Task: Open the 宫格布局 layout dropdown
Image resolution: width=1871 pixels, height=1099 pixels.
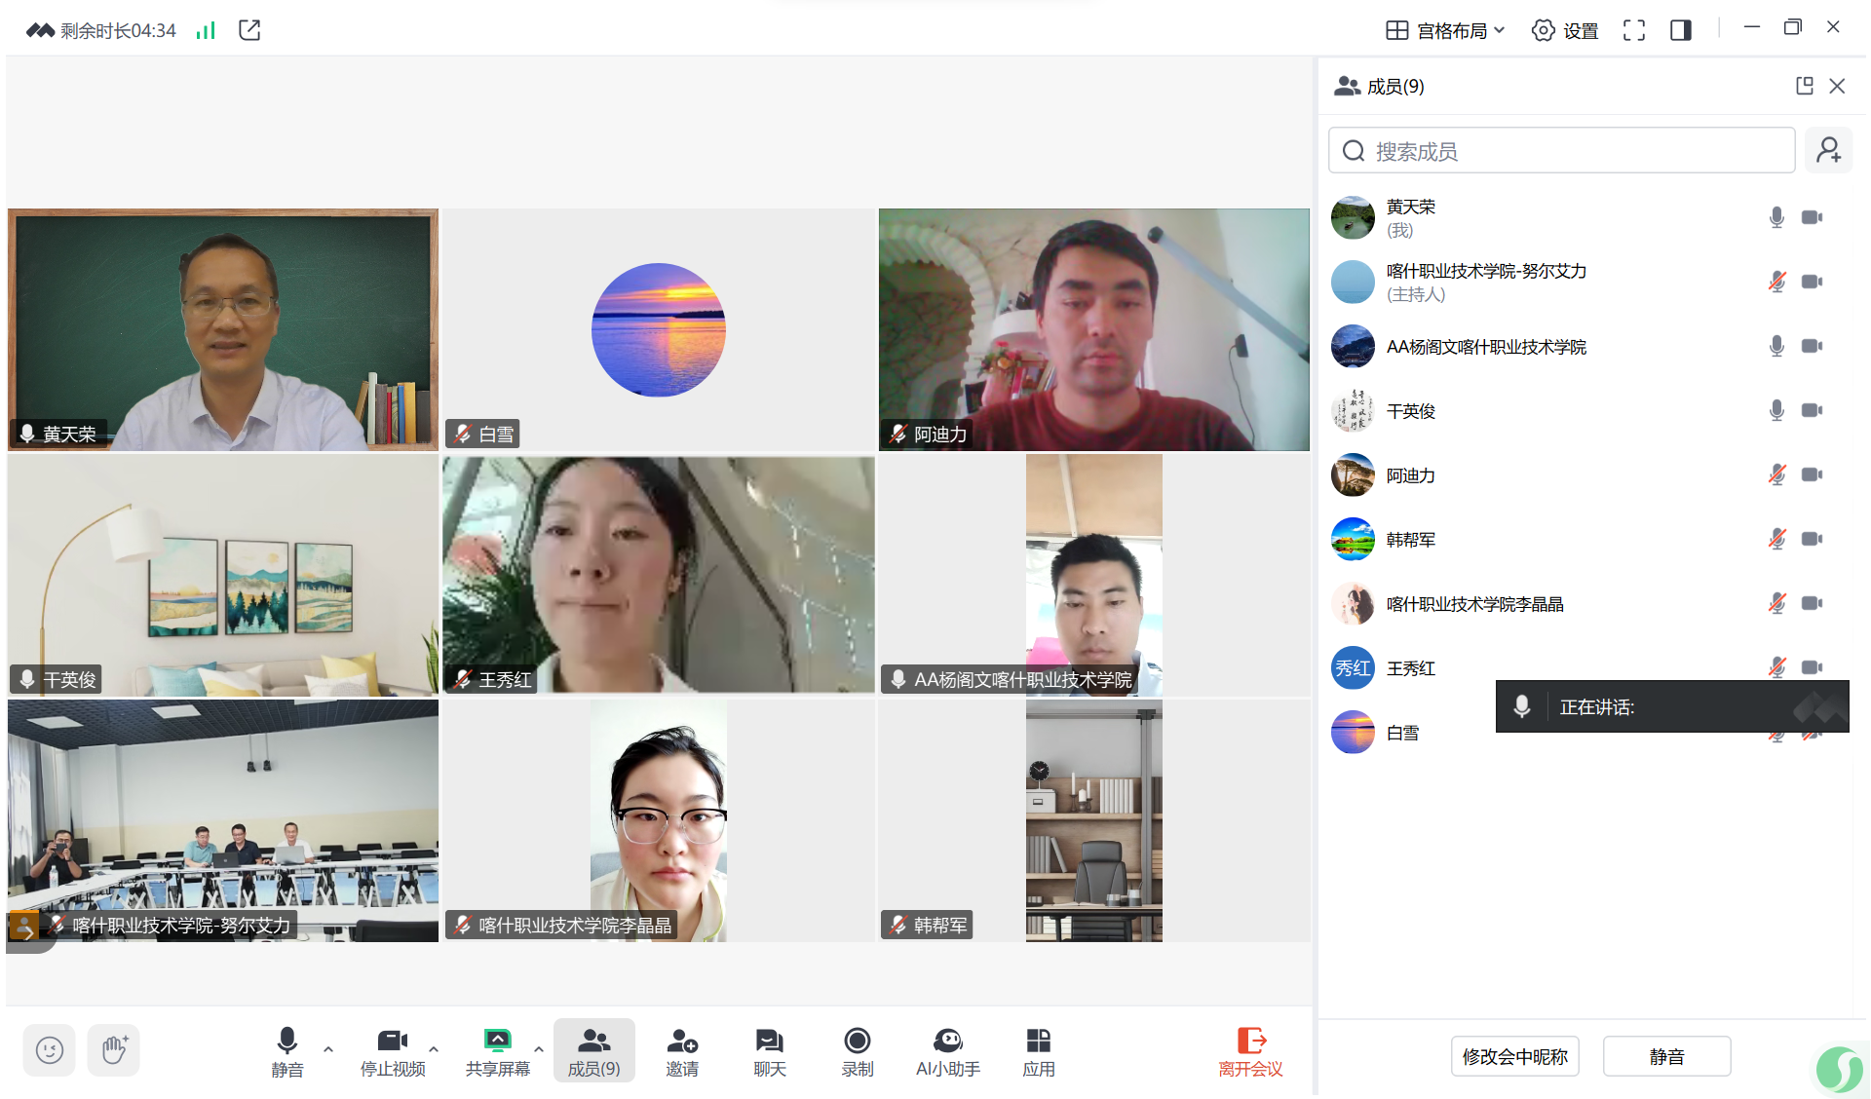Action: tap(1445, 30)
